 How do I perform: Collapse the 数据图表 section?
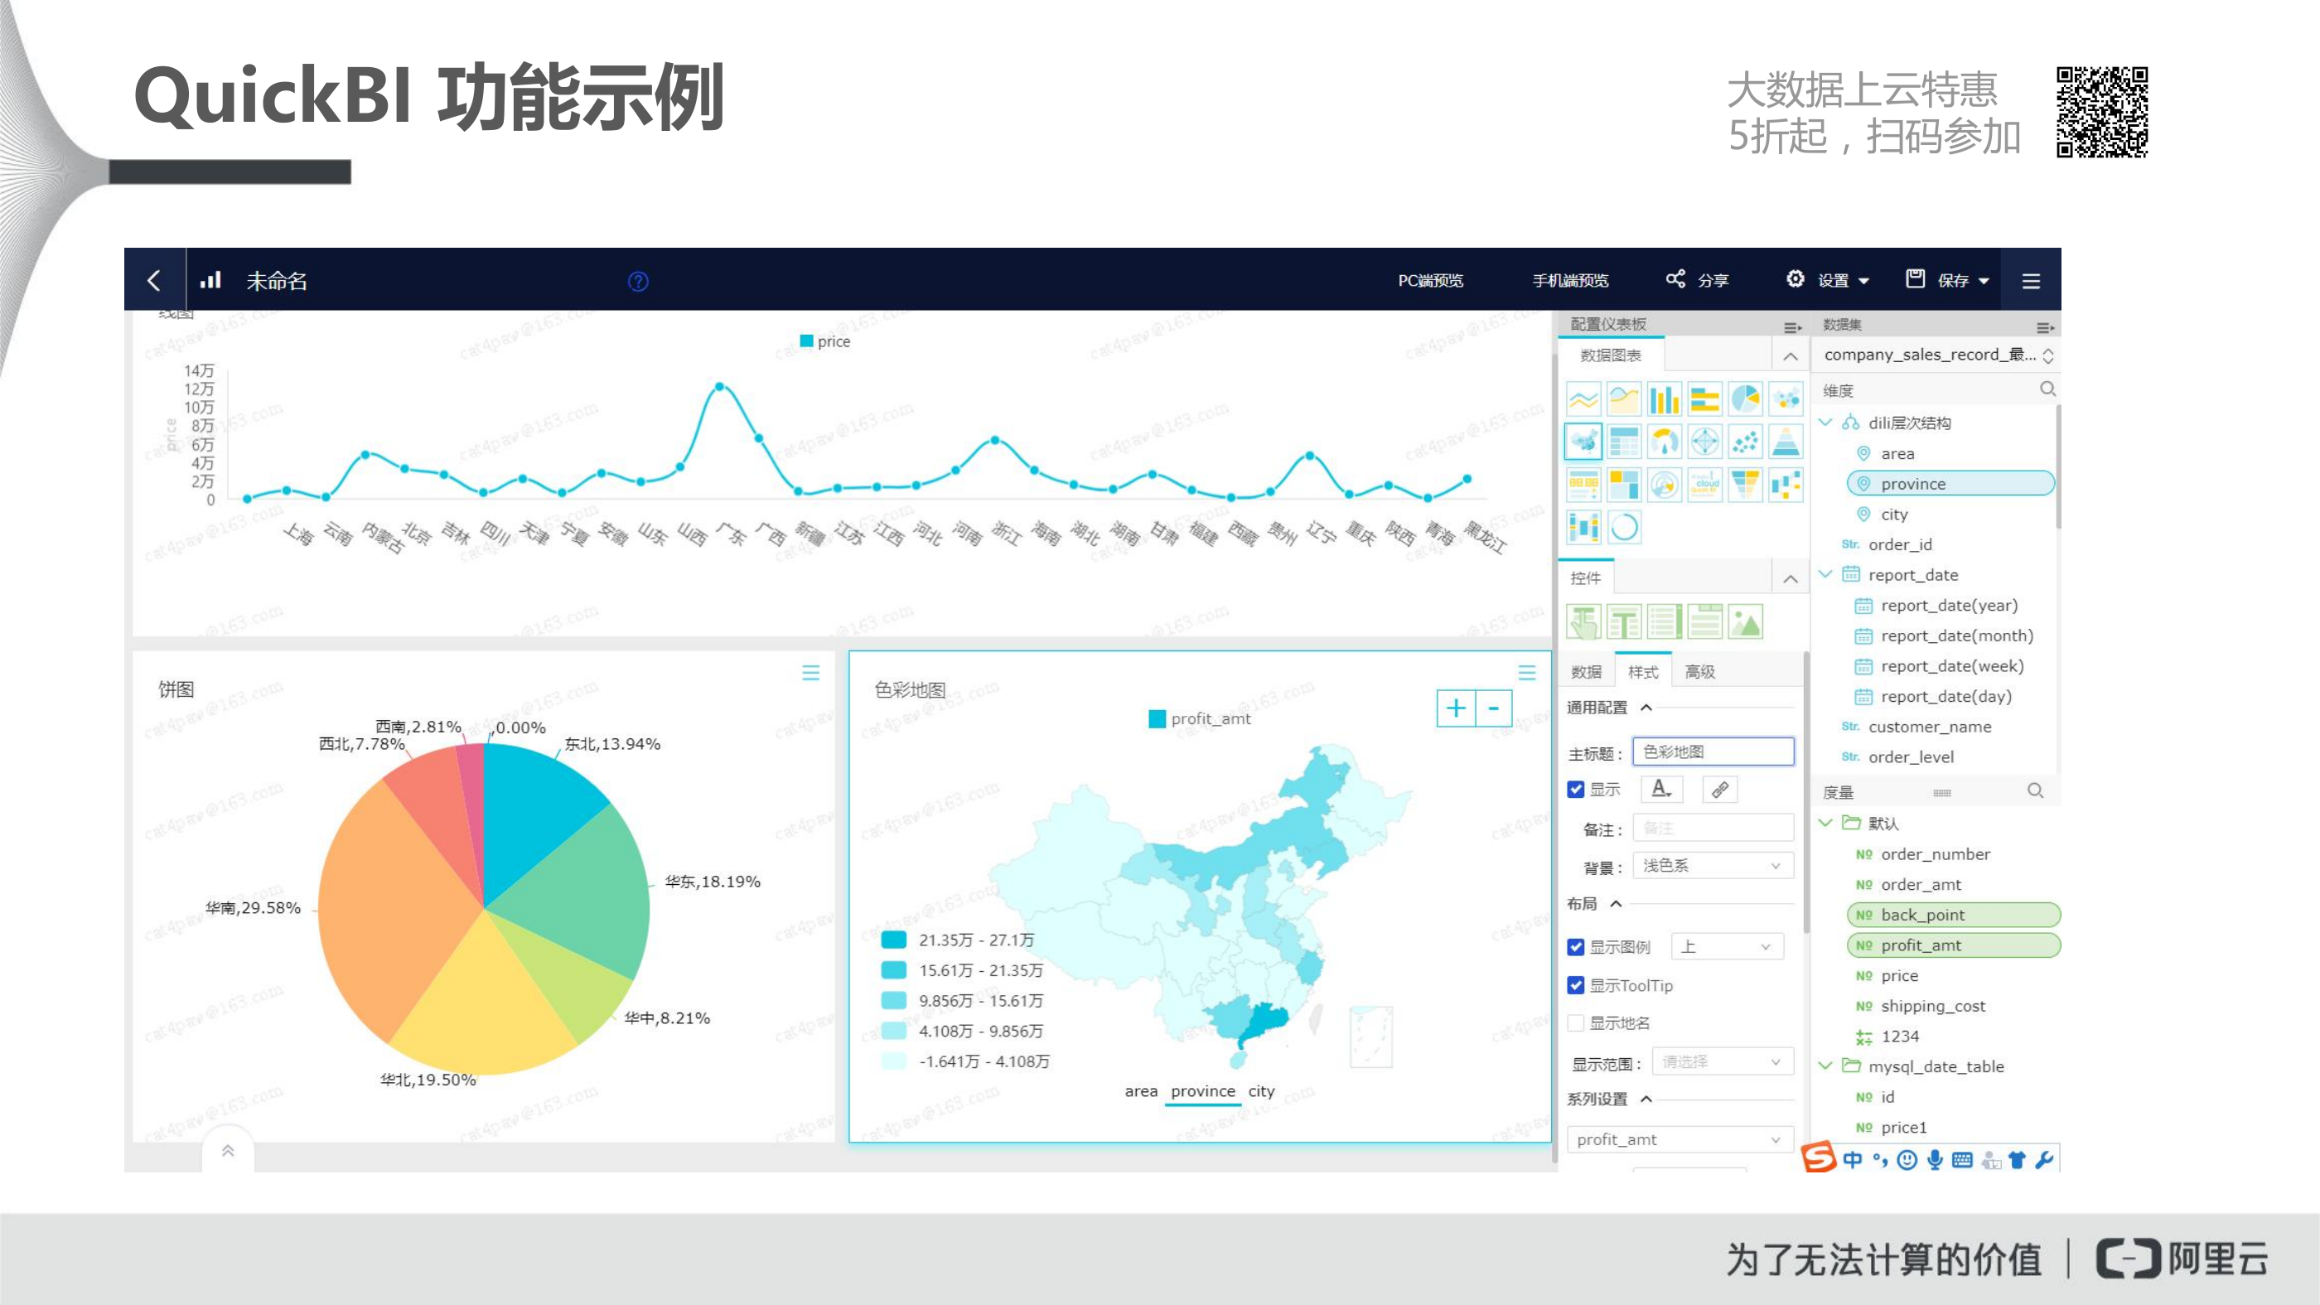pyautogui.click(x=1791, y=356)
